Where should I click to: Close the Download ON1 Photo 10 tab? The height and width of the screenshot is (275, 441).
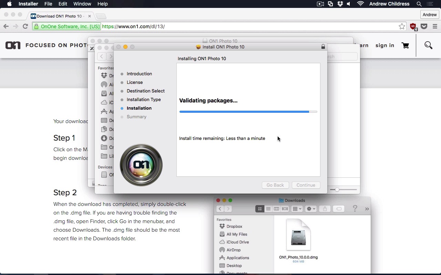coord(90,16)
